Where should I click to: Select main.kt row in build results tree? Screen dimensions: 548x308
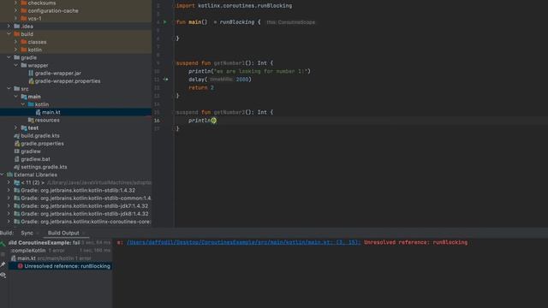click(60, 258)
